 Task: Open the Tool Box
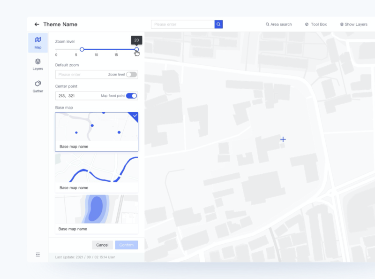pyautogui.click(x=316, y=24)
